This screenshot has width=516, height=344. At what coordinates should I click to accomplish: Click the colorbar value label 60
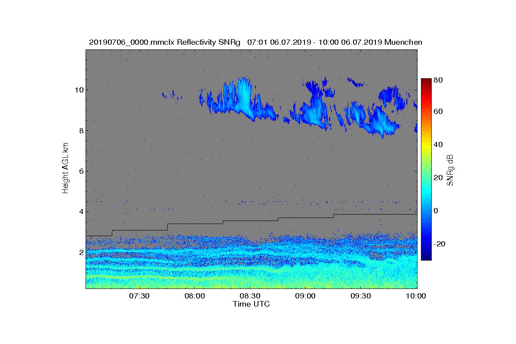tap(439, 112)
